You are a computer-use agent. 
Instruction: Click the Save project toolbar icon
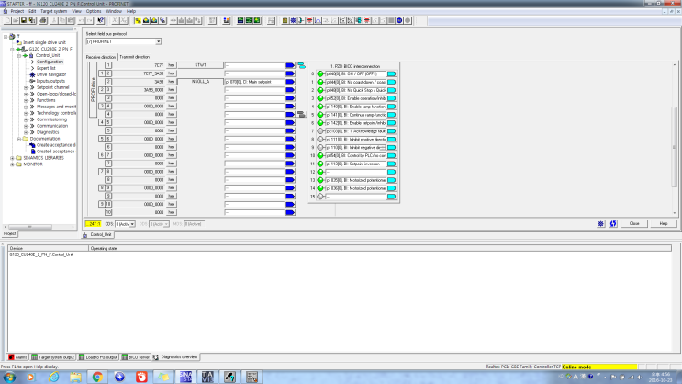coord(24,20)
